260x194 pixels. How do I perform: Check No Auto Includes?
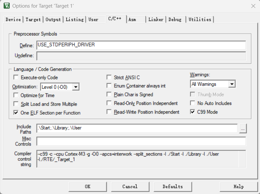pyautogui.click(x=193, y=103)
